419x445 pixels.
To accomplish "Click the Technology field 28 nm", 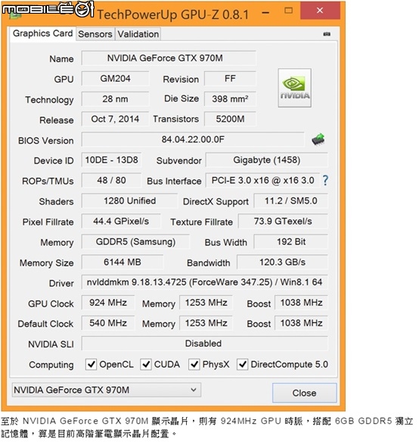I will tap(115, 99).
